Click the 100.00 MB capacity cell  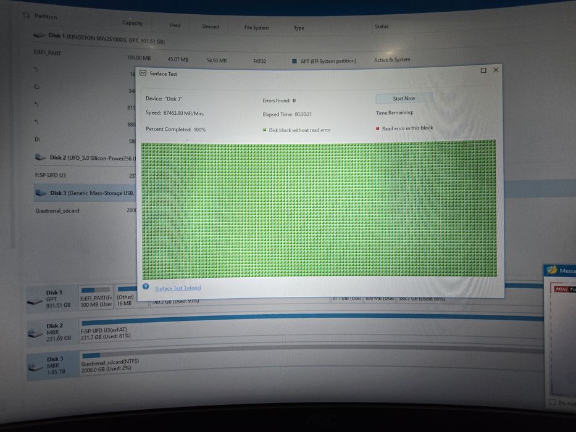139,58
